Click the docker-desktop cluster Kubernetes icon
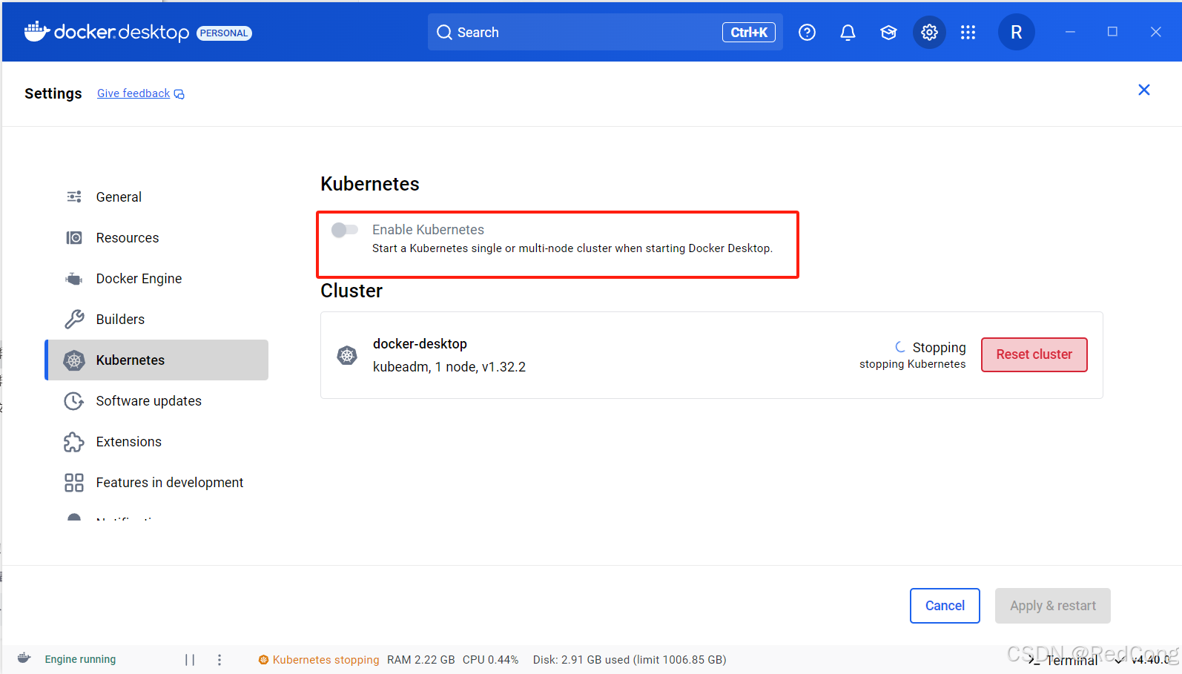Viewport: 1182px width, 674px height. coord(347,355)
